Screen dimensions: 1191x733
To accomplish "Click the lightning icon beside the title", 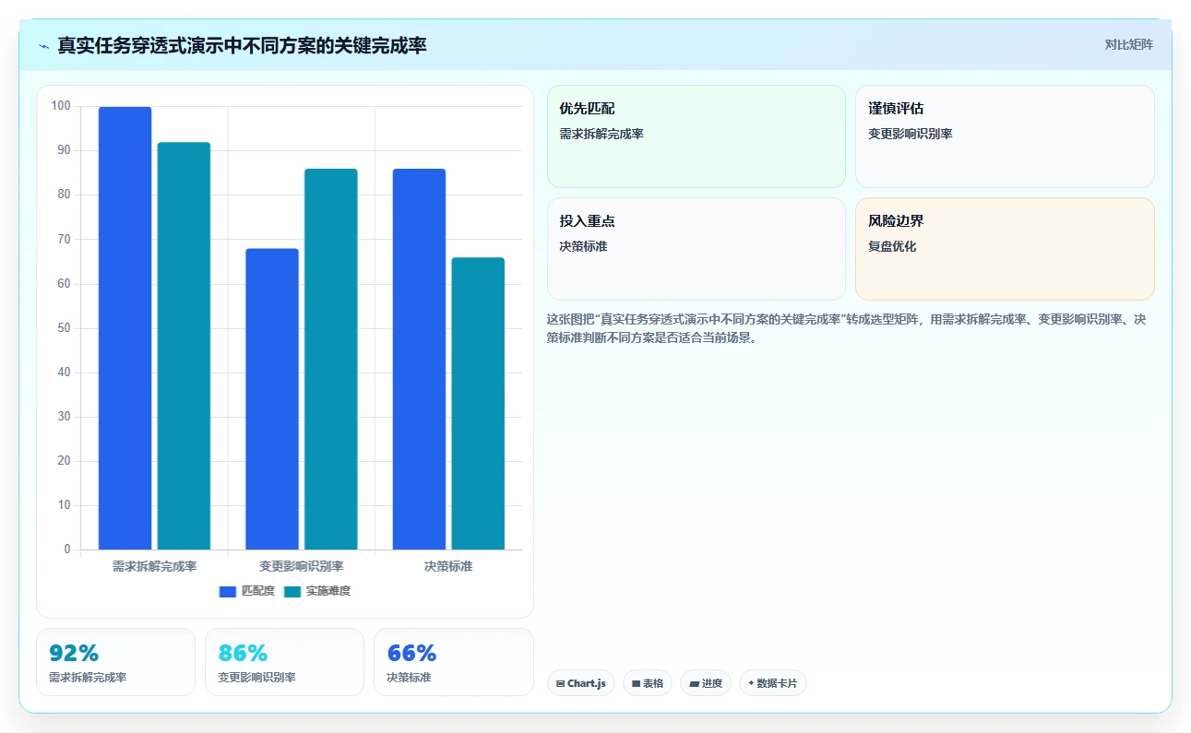I will coord(43,46).
